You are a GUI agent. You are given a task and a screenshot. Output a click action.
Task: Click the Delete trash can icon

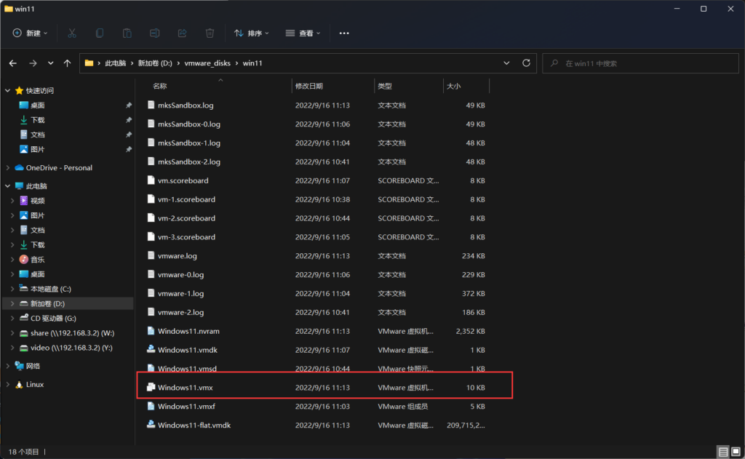tap(210, 33)
